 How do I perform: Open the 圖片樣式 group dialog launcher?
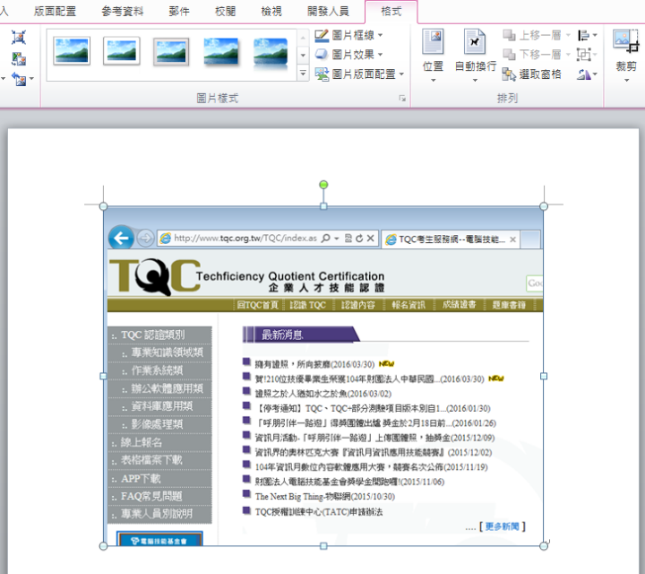pyautogui.click(x=402, y=99)
